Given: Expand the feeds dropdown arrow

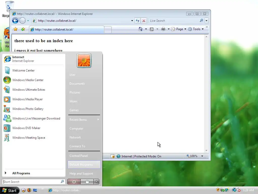Looking at the screenshot, I should [157, 29].
